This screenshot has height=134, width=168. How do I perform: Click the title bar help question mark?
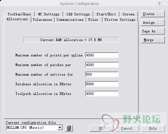pyautogui.click(x=159, y=4)
